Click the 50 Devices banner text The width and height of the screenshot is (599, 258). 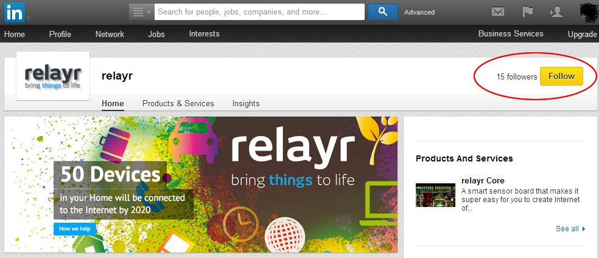(110, 175)
